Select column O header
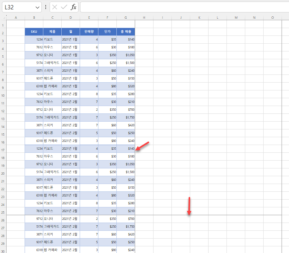The height and width of the screenshot is (253, 289). tap(273, 18)
